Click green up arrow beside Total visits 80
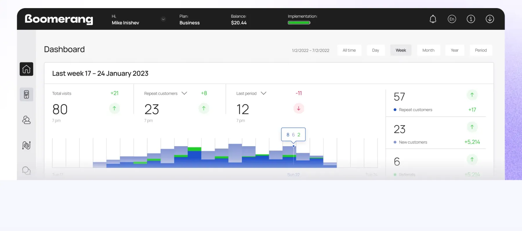The image size is (522, 231). (x=114, y=109)
